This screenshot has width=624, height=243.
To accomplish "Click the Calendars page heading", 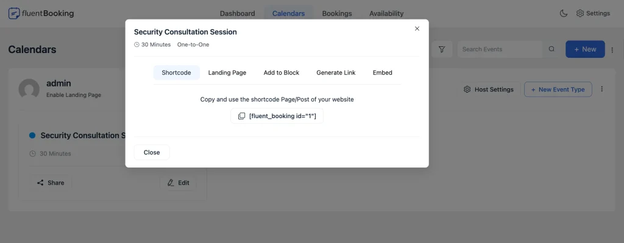I will click(32, 50).
